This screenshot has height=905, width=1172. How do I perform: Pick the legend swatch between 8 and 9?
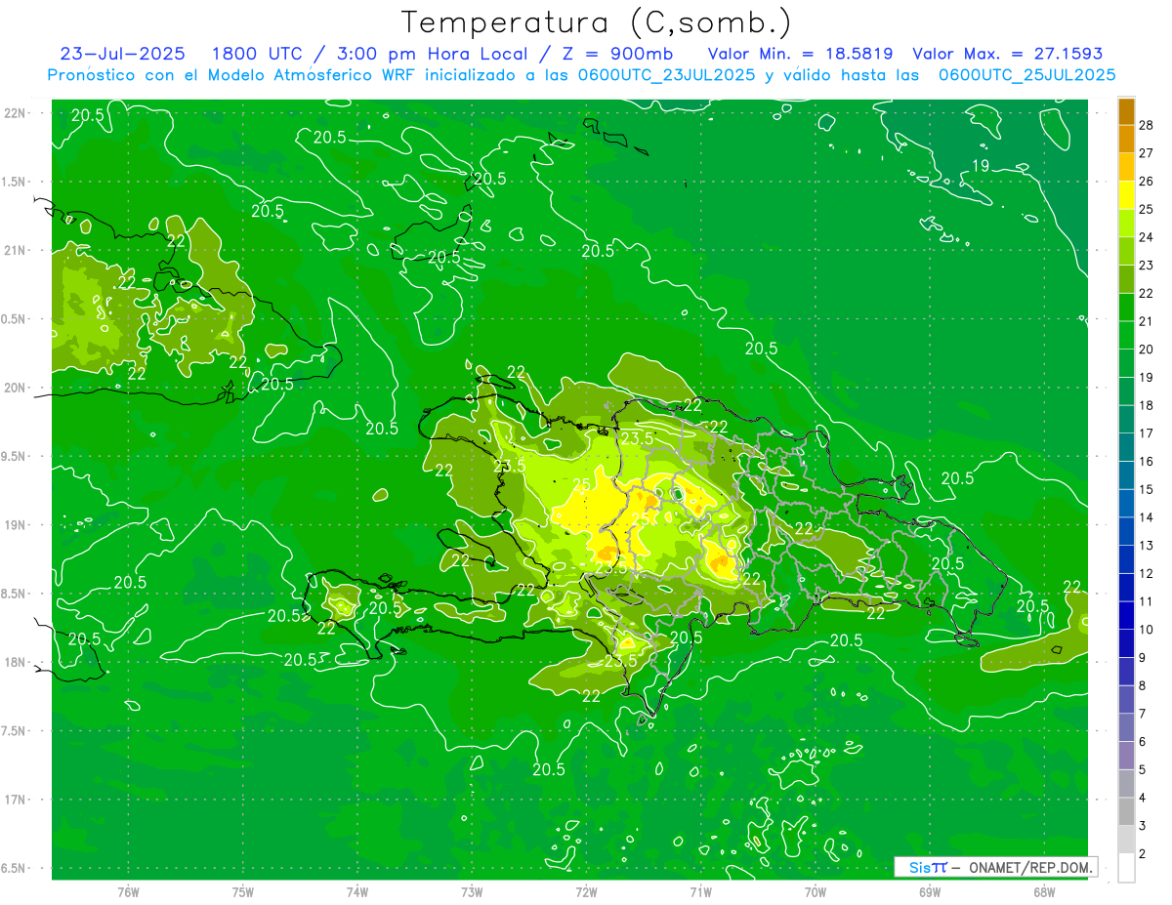tap(1126, 672)
